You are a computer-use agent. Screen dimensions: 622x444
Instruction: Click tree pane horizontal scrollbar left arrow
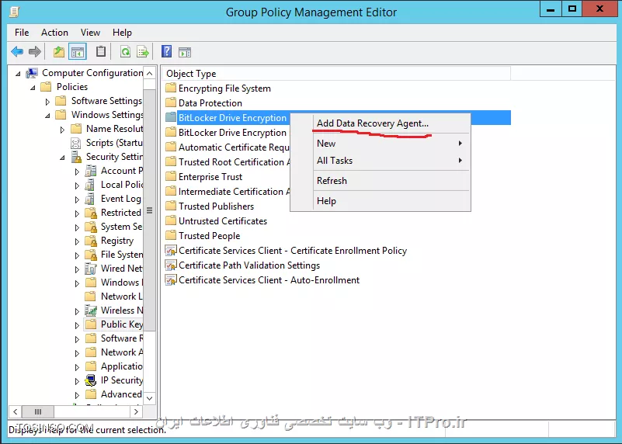click(15, 411)
